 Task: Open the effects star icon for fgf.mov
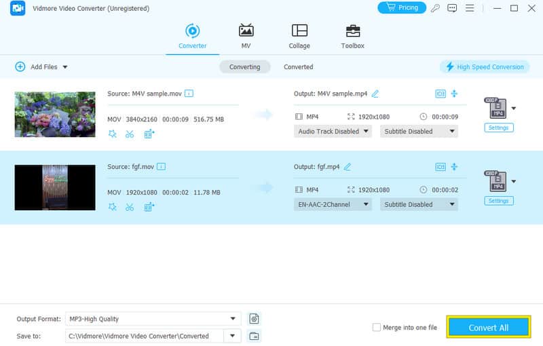point(112,207)
